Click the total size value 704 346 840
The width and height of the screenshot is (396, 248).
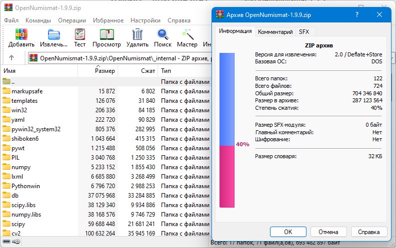coord(367,93)
